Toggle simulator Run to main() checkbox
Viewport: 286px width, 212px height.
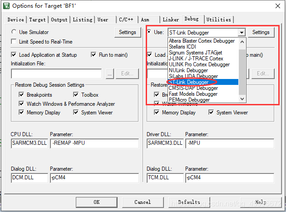tap(94, 54)
